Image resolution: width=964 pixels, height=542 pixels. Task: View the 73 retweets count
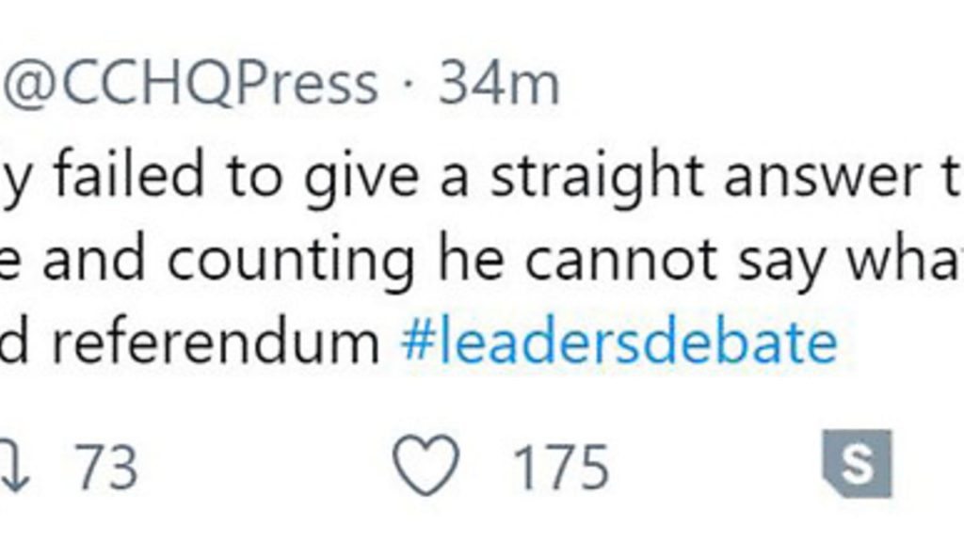point(105,469)
